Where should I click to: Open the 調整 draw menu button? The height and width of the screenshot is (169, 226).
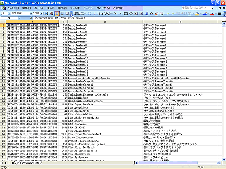(80, 14)
